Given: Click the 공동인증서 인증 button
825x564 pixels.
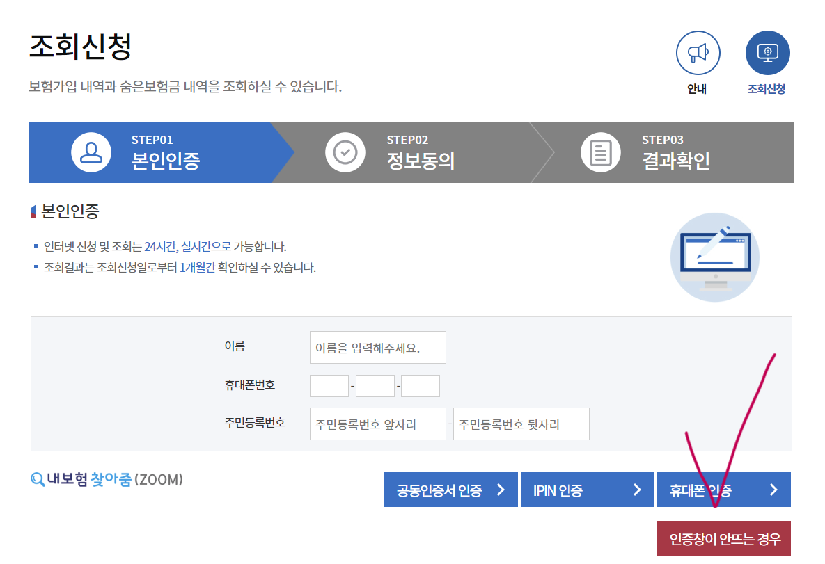Looking at the screenshot, I should pyautogui.click(x=450, y=490).
